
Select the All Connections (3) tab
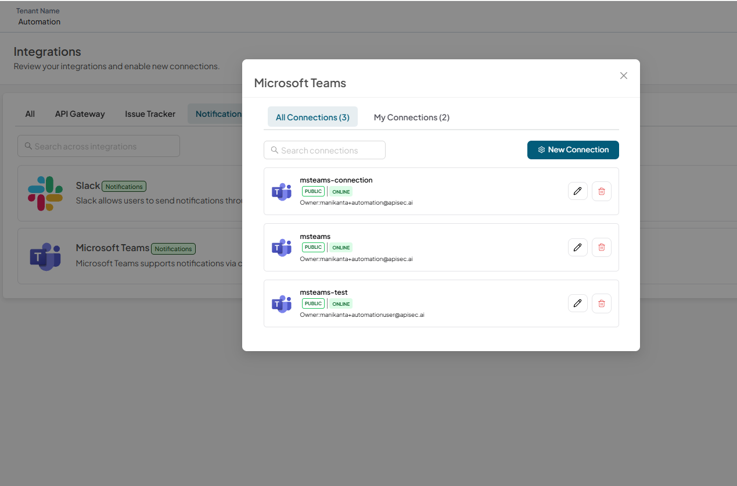[x=312, y=117]
